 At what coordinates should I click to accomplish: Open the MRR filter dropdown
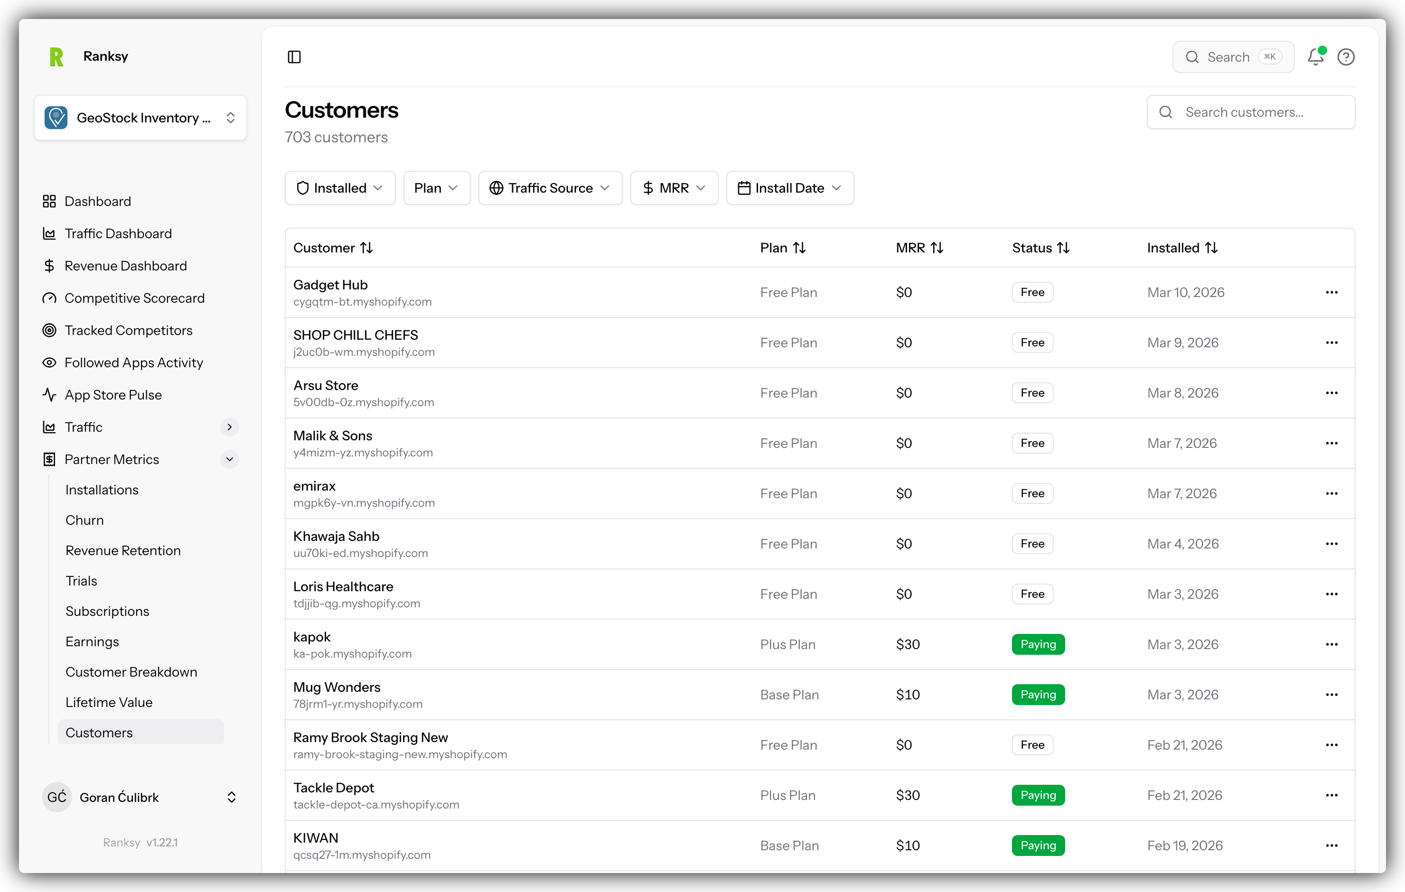click(674, 188)
